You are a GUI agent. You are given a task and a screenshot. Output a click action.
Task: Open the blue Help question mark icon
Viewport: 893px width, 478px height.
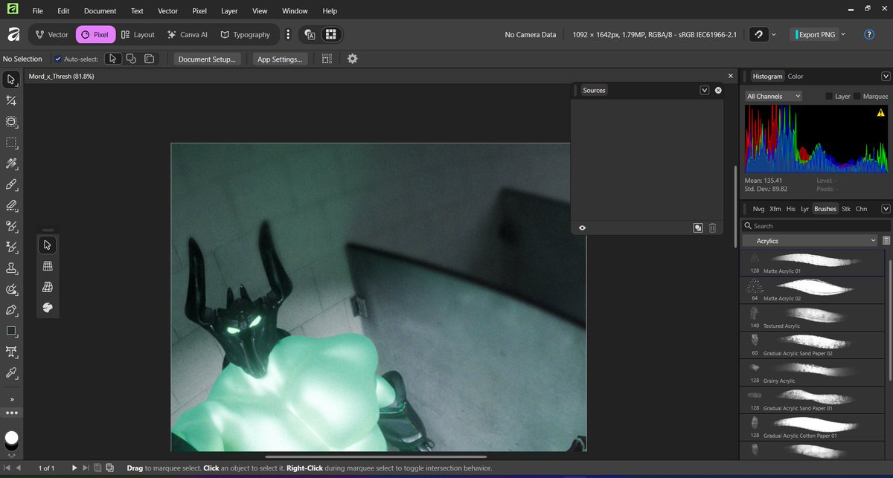click(x=868, y=35)
